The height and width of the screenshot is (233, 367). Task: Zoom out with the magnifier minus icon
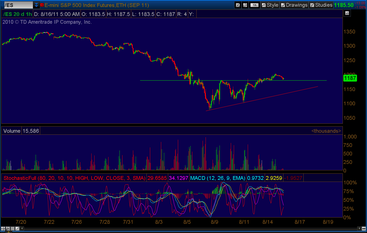(12, 229)
